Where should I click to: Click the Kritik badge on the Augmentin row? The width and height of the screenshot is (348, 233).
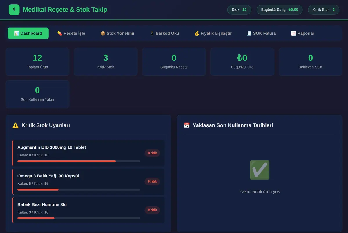pos(152,153)
